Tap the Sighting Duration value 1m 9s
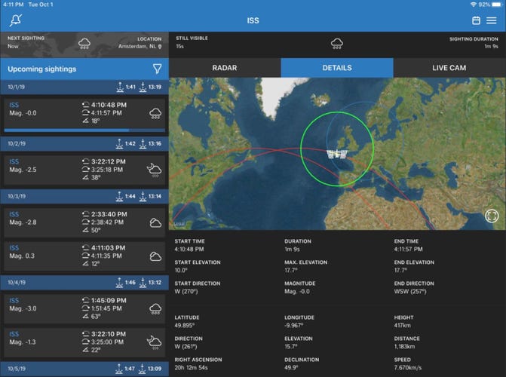Screen dimensions: 506x377 (x=491, y=47)
